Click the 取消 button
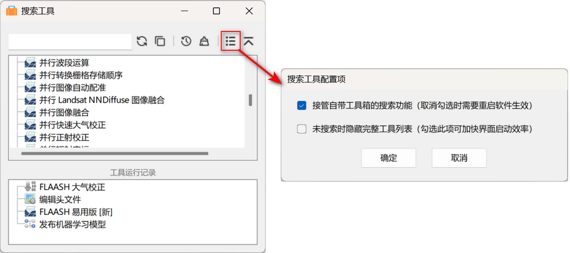The width and height of the screenshot is (570, 253). click(x=459, y=158)
